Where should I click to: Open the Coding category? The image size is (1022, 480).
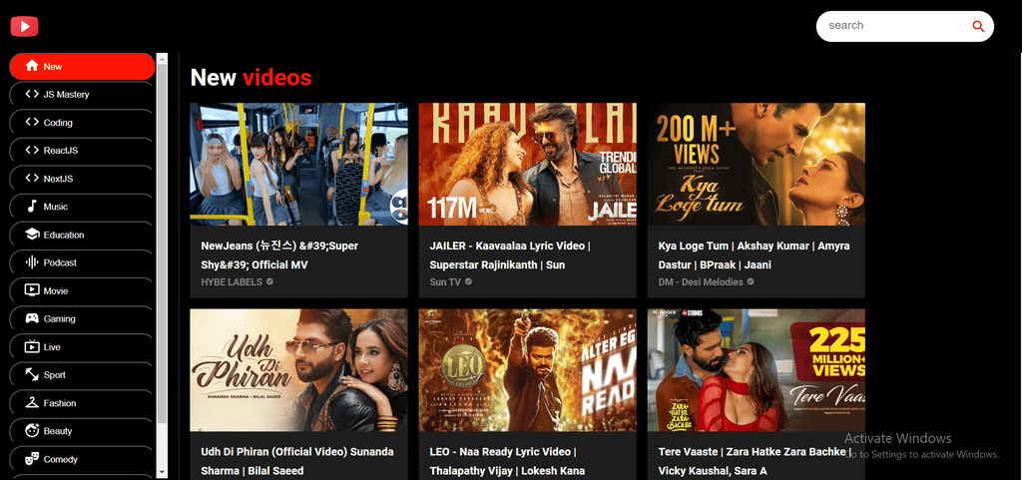pyautogui.click(x=82, y=123)
